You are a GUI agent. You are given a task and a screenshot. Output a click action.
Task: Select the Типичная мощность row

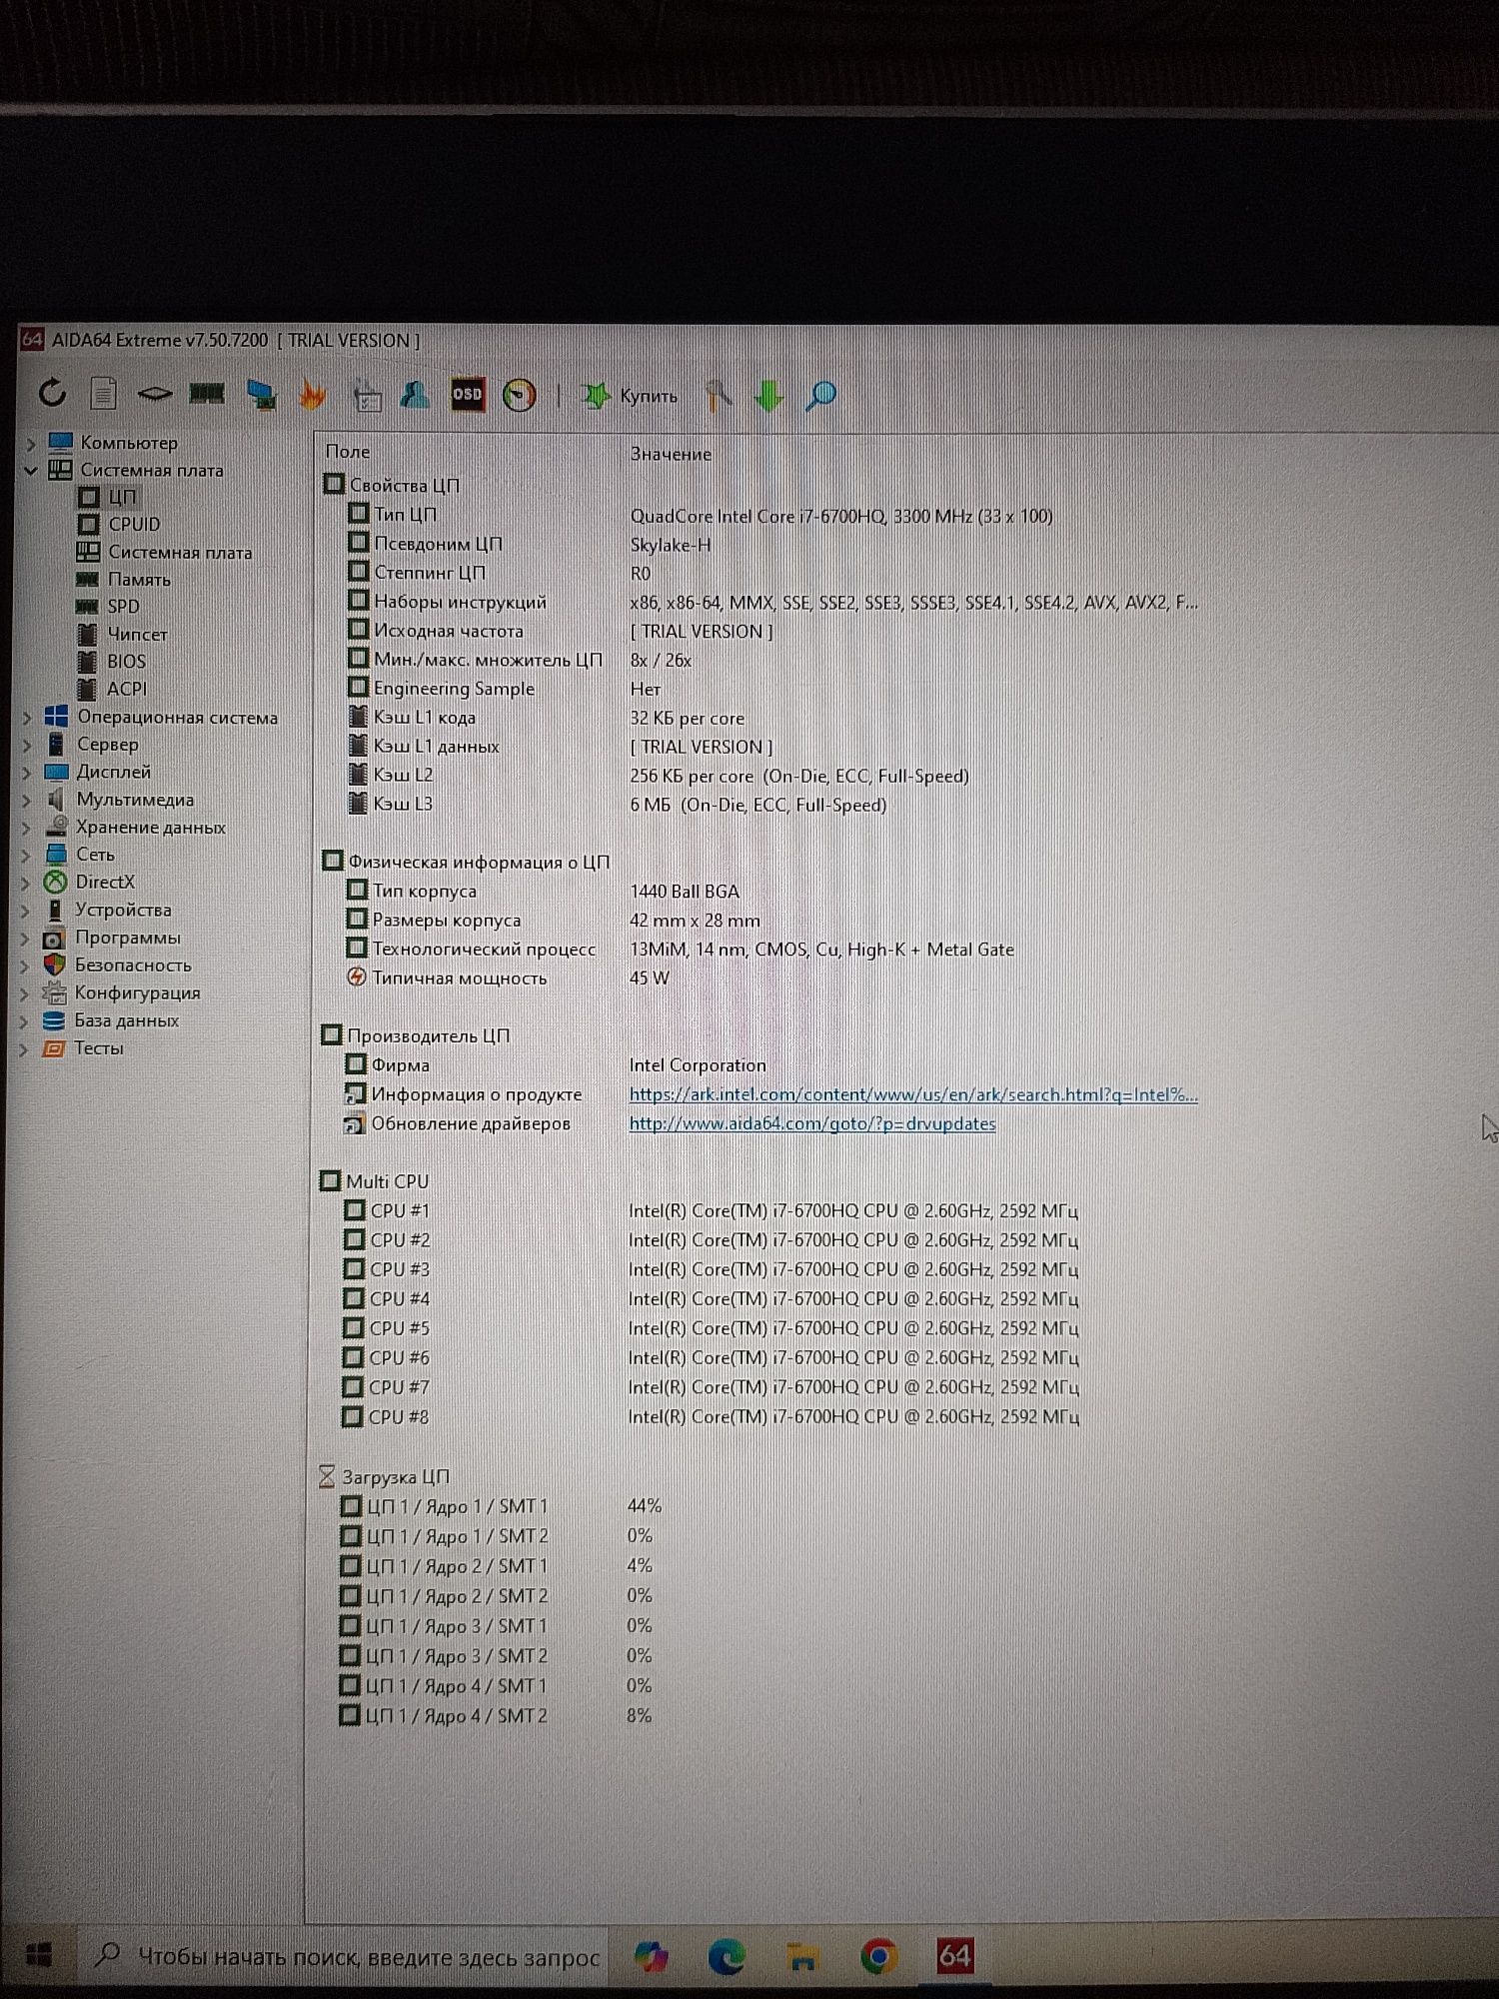[508, 978]
